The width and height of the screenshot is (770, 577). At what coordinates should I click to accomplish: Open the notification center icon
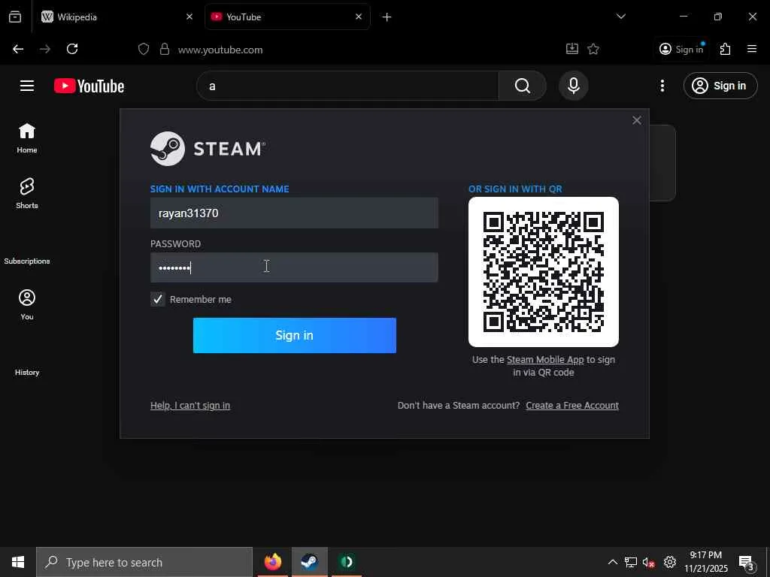(747, 562)
